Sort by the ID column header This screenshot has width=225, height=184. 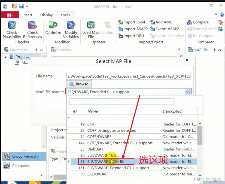click(78, 111)
